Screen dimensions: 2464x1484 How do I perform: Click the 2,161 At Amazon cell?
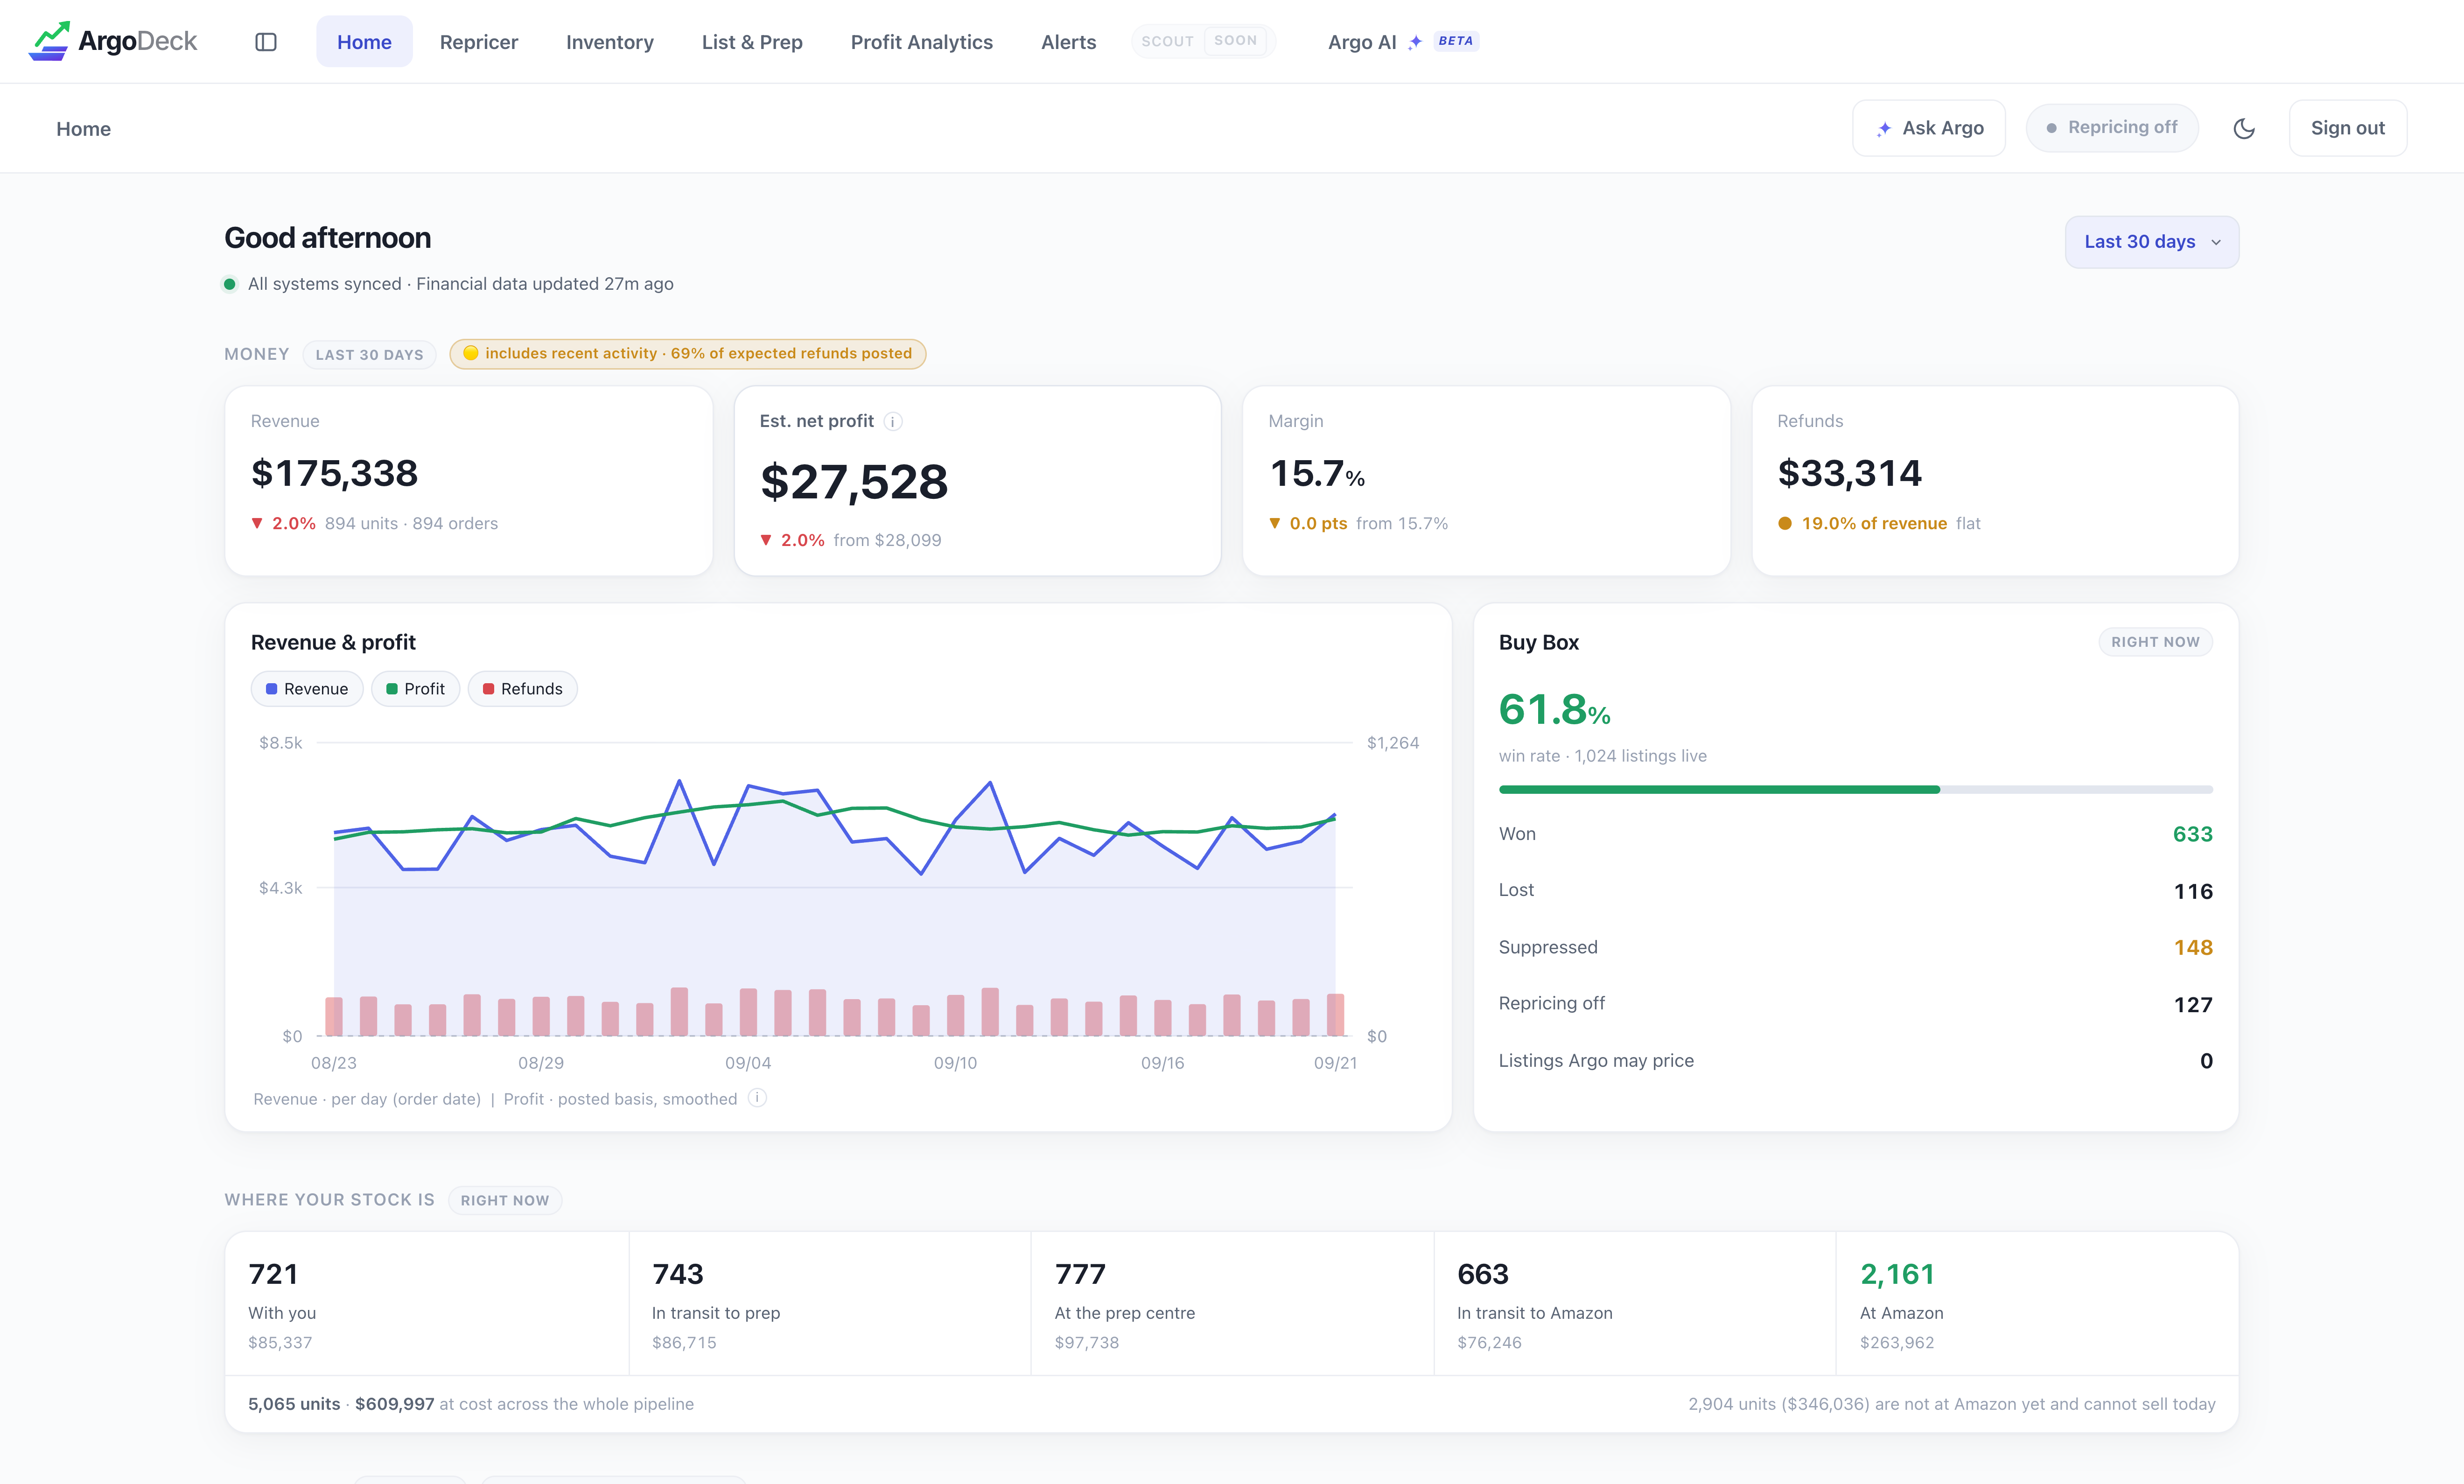[x=2037, y=1304]
